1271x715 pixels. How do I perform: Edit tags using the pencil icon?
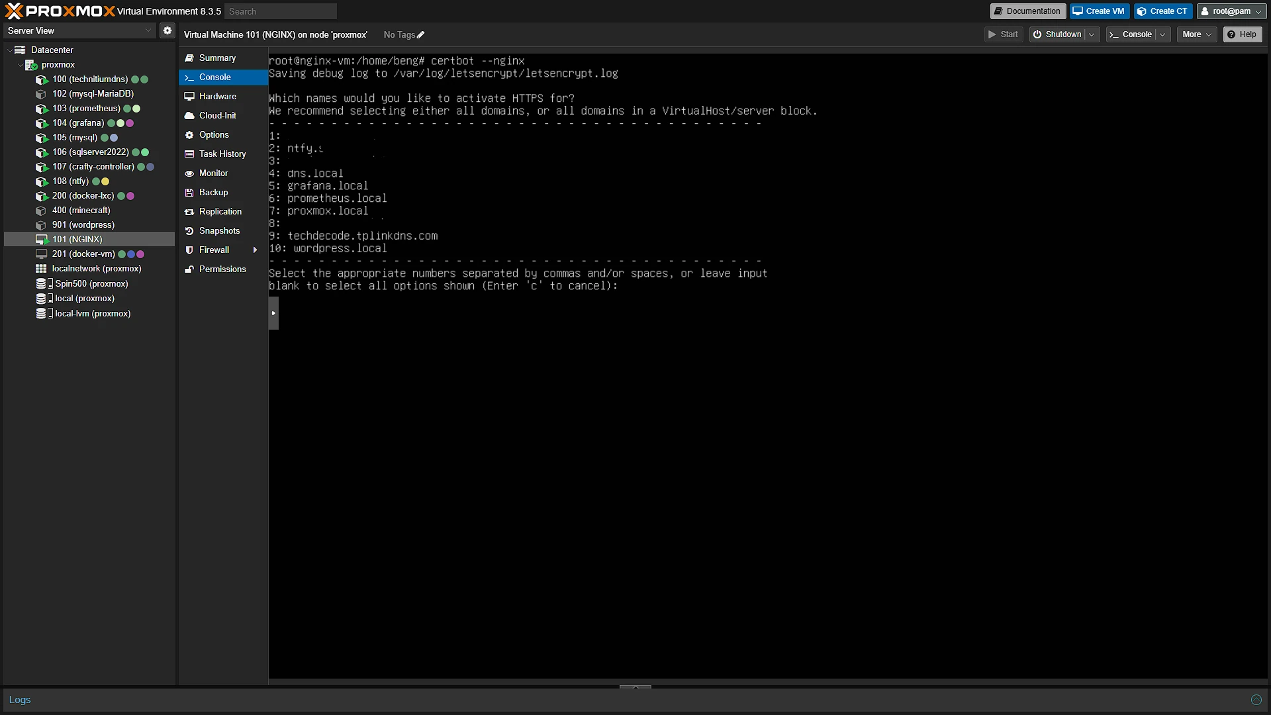(x=420, y=35)
